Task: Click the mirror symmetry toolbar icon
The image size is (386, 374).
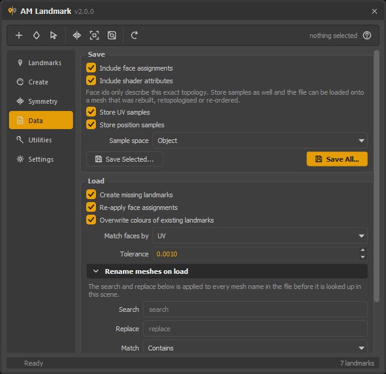Action: [x=77, y=36]
